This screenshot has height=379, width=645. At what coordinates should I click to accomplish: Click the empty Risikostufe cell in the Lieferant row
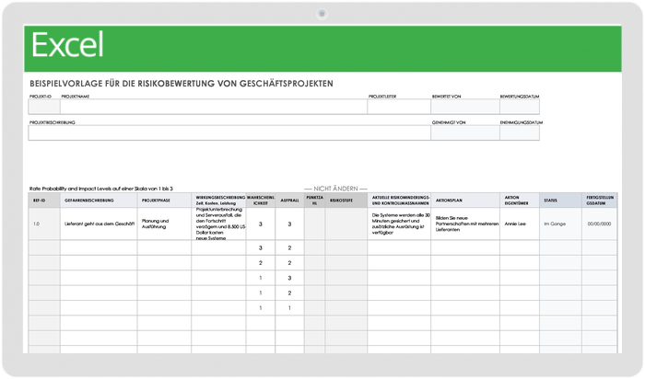pos(346,224)
